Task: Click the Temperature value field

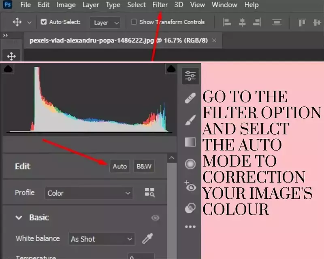Action: click(141, 256)
